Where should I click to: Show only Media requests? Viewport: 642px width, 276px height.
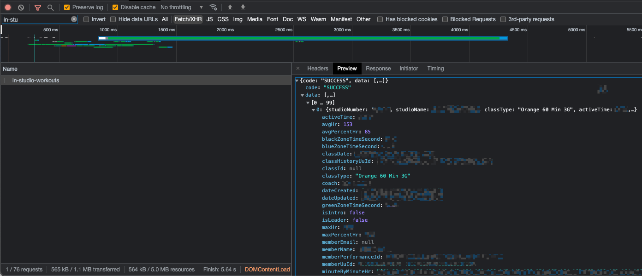click(x=255, y=19)
